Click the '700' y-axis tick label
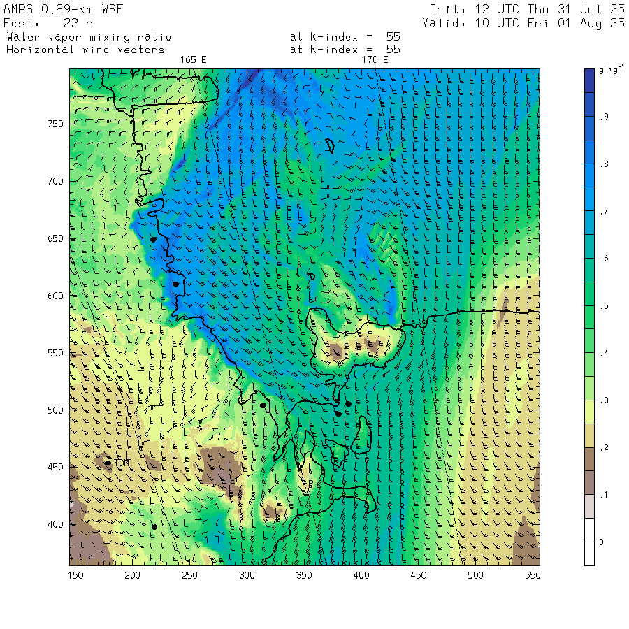 click(55, 181)
